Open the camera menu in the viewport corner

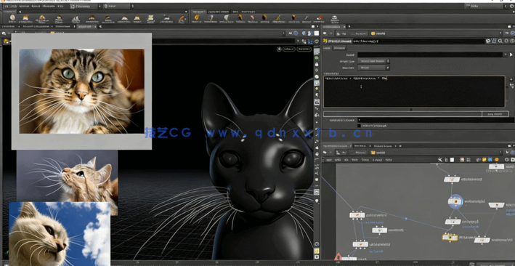tap(304, 49)
